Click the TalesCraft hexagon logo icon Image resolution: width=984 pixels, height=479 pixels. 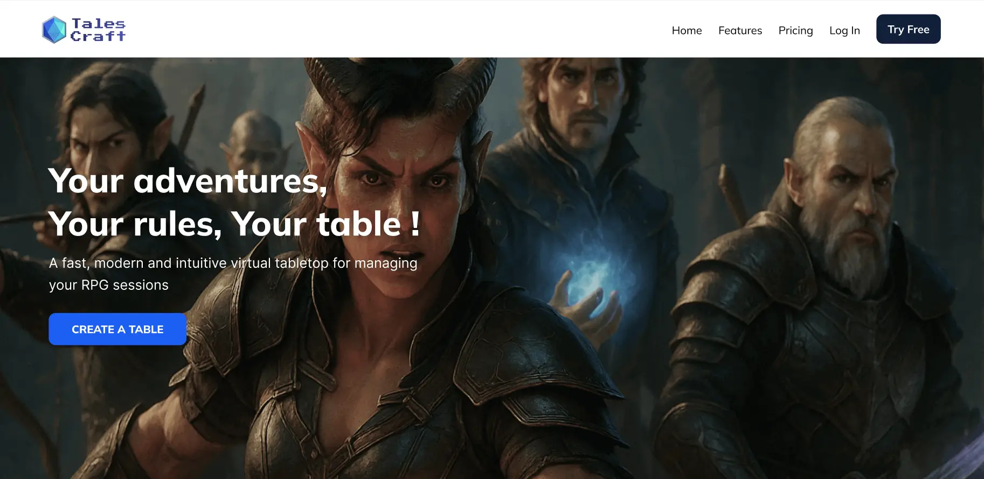(x=54, y=30)
